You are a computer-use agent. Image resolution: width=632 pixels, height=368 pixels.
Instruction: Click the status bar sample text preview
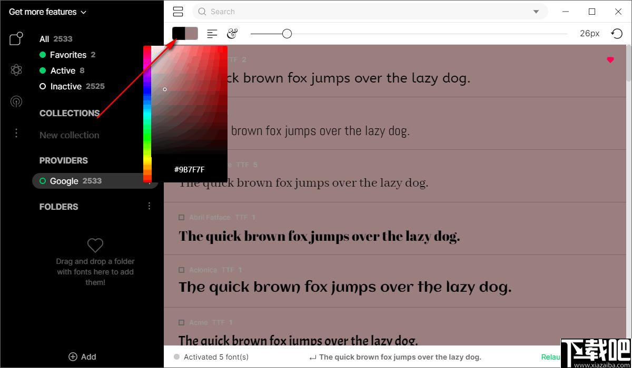(400, 357)
